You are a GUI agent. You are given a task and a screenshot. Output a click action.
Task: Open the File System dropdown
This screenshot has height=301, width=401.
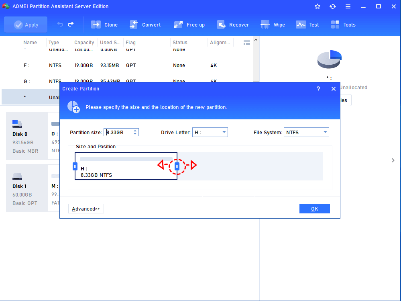[306, 132]
